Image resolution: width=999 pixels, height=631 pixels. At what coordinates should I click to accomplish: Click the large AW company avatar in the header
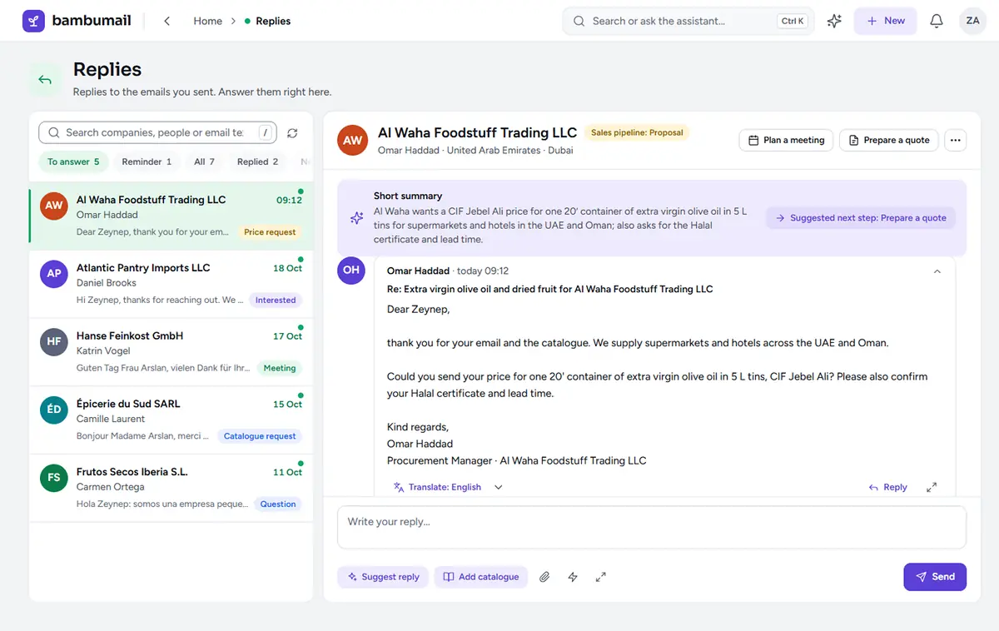coord(353,140)
